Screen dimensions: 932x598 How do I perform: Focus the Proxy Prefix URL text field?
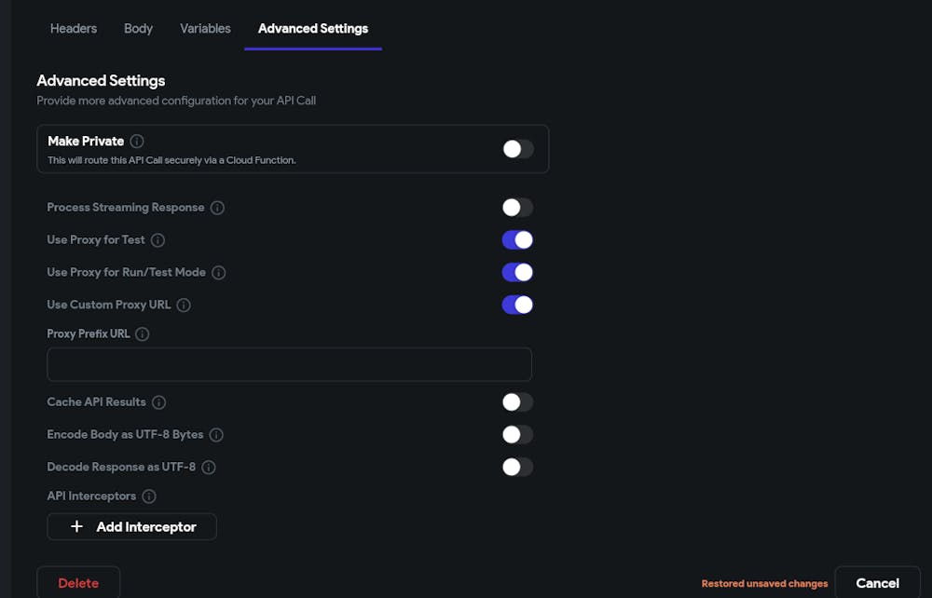click(x=289, y=364)
